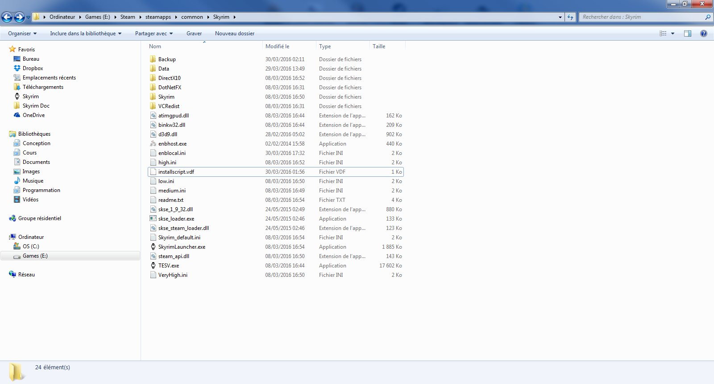Image resolution: width=714 pixels, height=384 pixels.
Task: Select the DirectX10 folder
Action: [170, 78]
